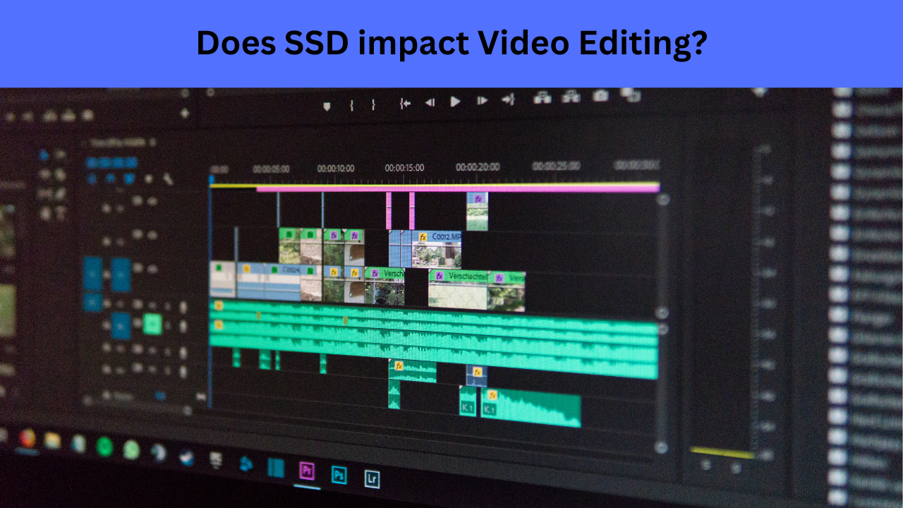903x508 pixels.
Task: Click the Go to Out point button
Action: click(x=507, y=101)
